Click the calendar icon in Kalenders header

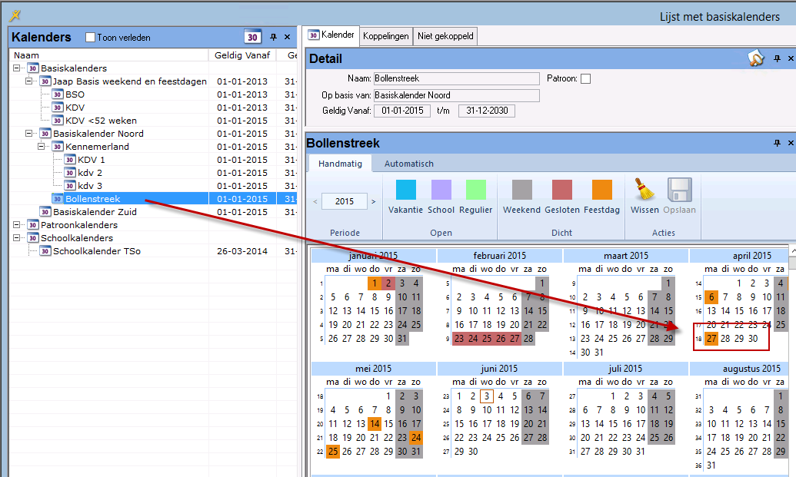(251, 37)
